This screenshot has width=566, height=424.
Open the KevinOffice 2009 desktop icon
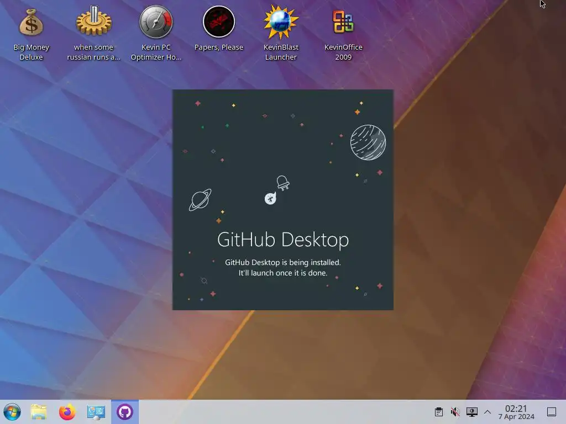coord(343,22)
